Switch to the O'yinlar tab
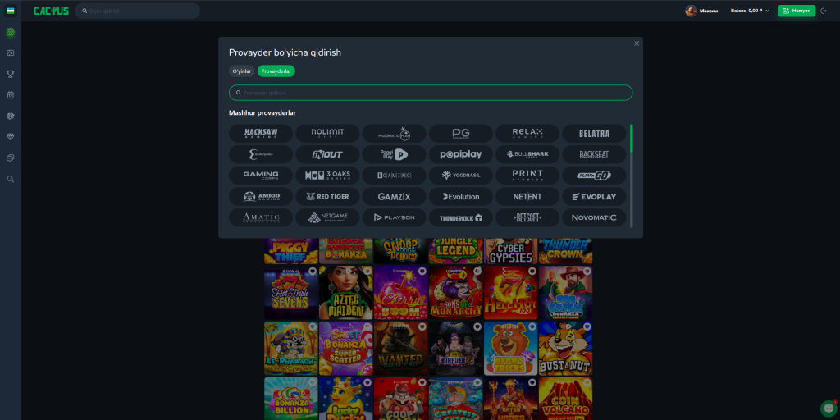This screenshot has height=420, width=840. click(x=241, y=71)
